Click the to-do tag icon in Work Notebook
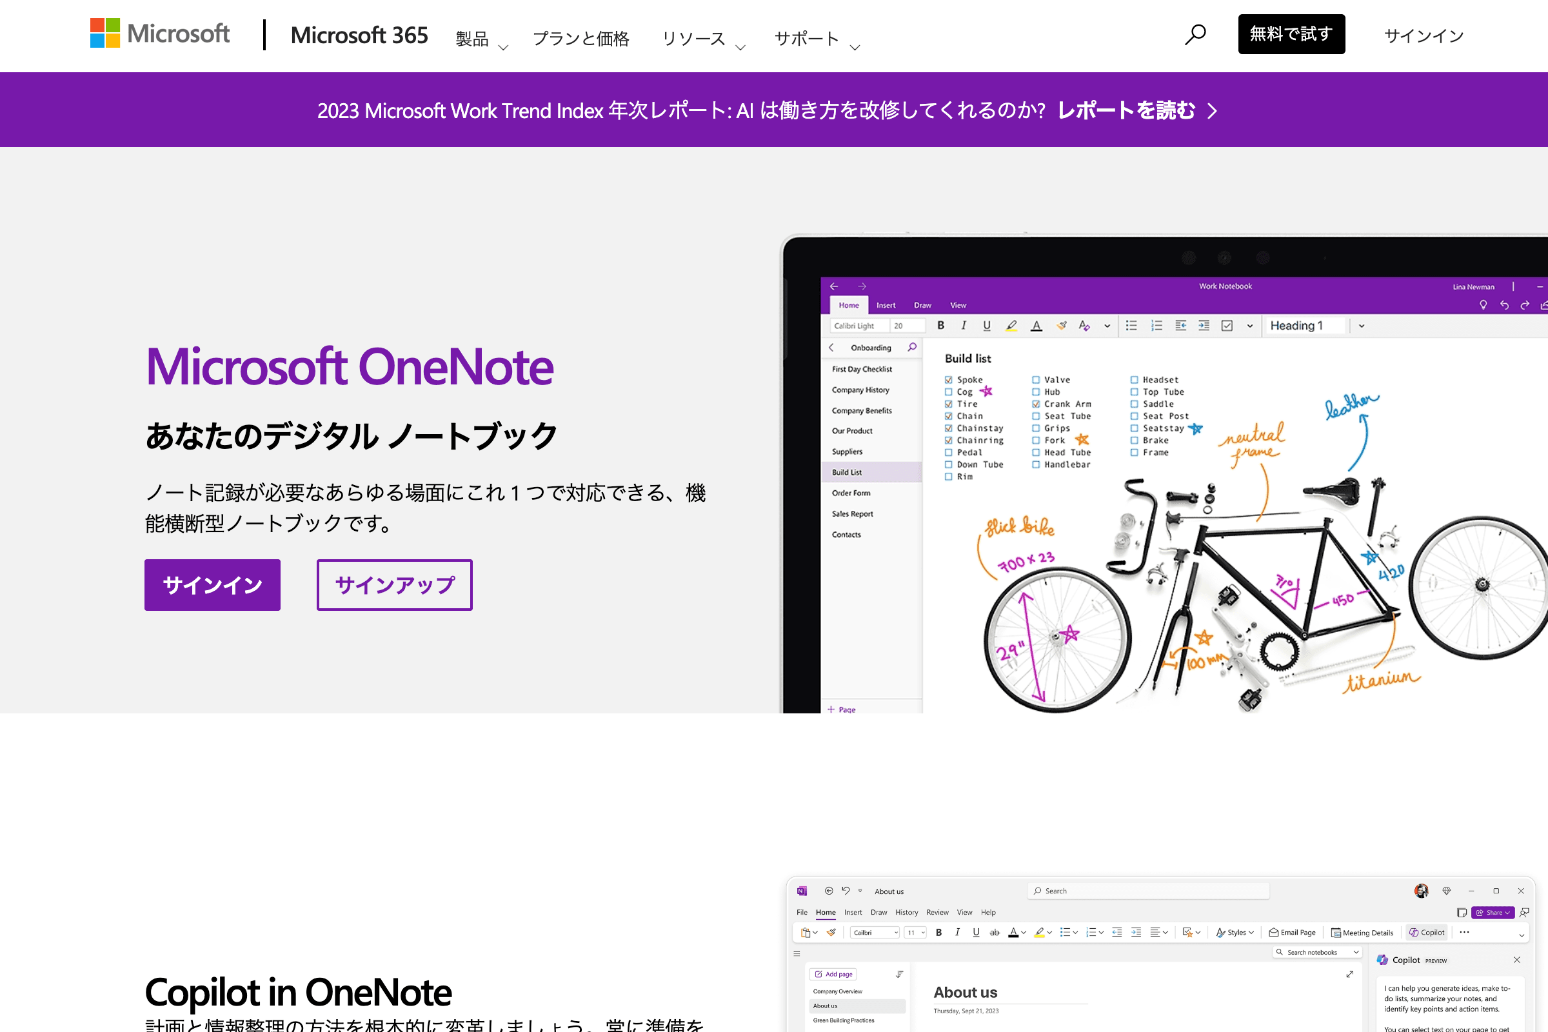1548x1032 pixels. [x=1227, y=325]
